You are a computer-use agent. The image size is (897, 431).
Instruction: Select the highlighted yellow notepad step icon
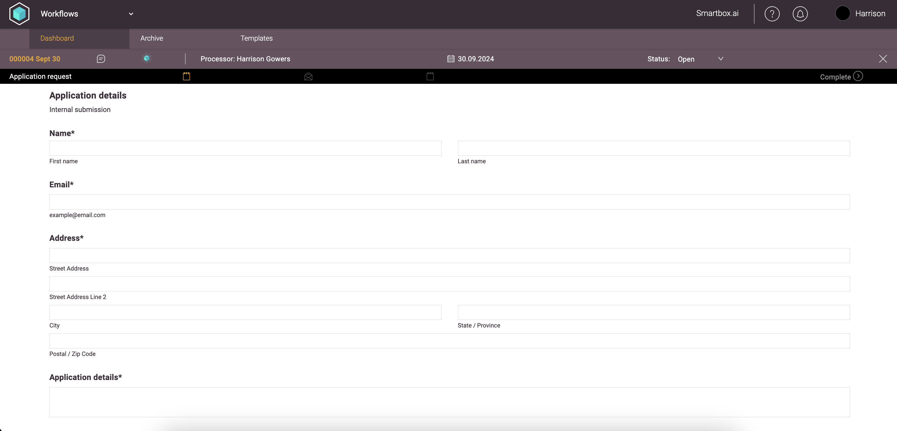[x=186, y=76]
